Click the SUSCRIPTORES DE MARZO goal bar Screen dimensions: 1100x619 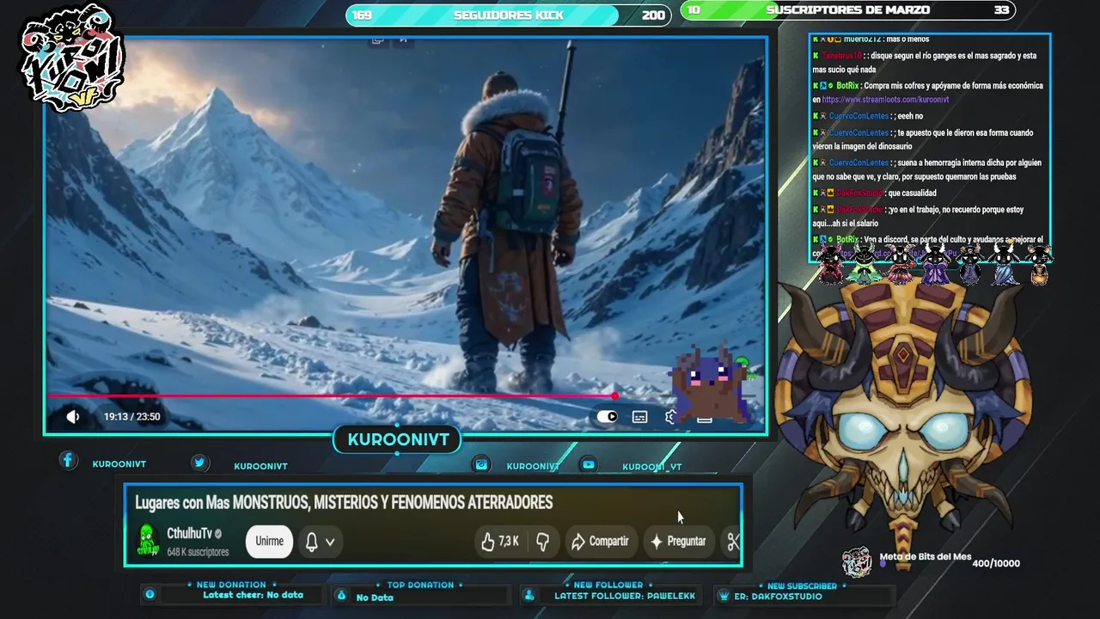point(847,10)
